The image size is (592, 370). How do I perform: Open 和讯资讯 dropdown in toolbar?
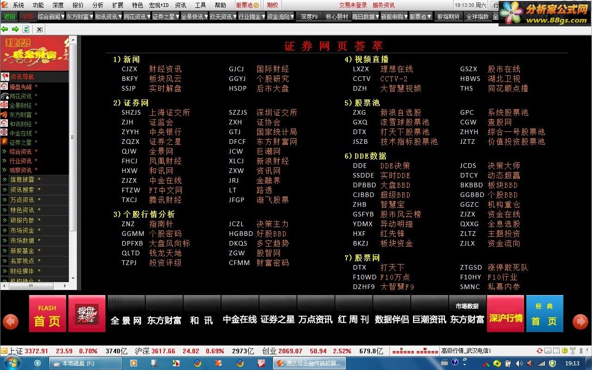coord(108,17)
